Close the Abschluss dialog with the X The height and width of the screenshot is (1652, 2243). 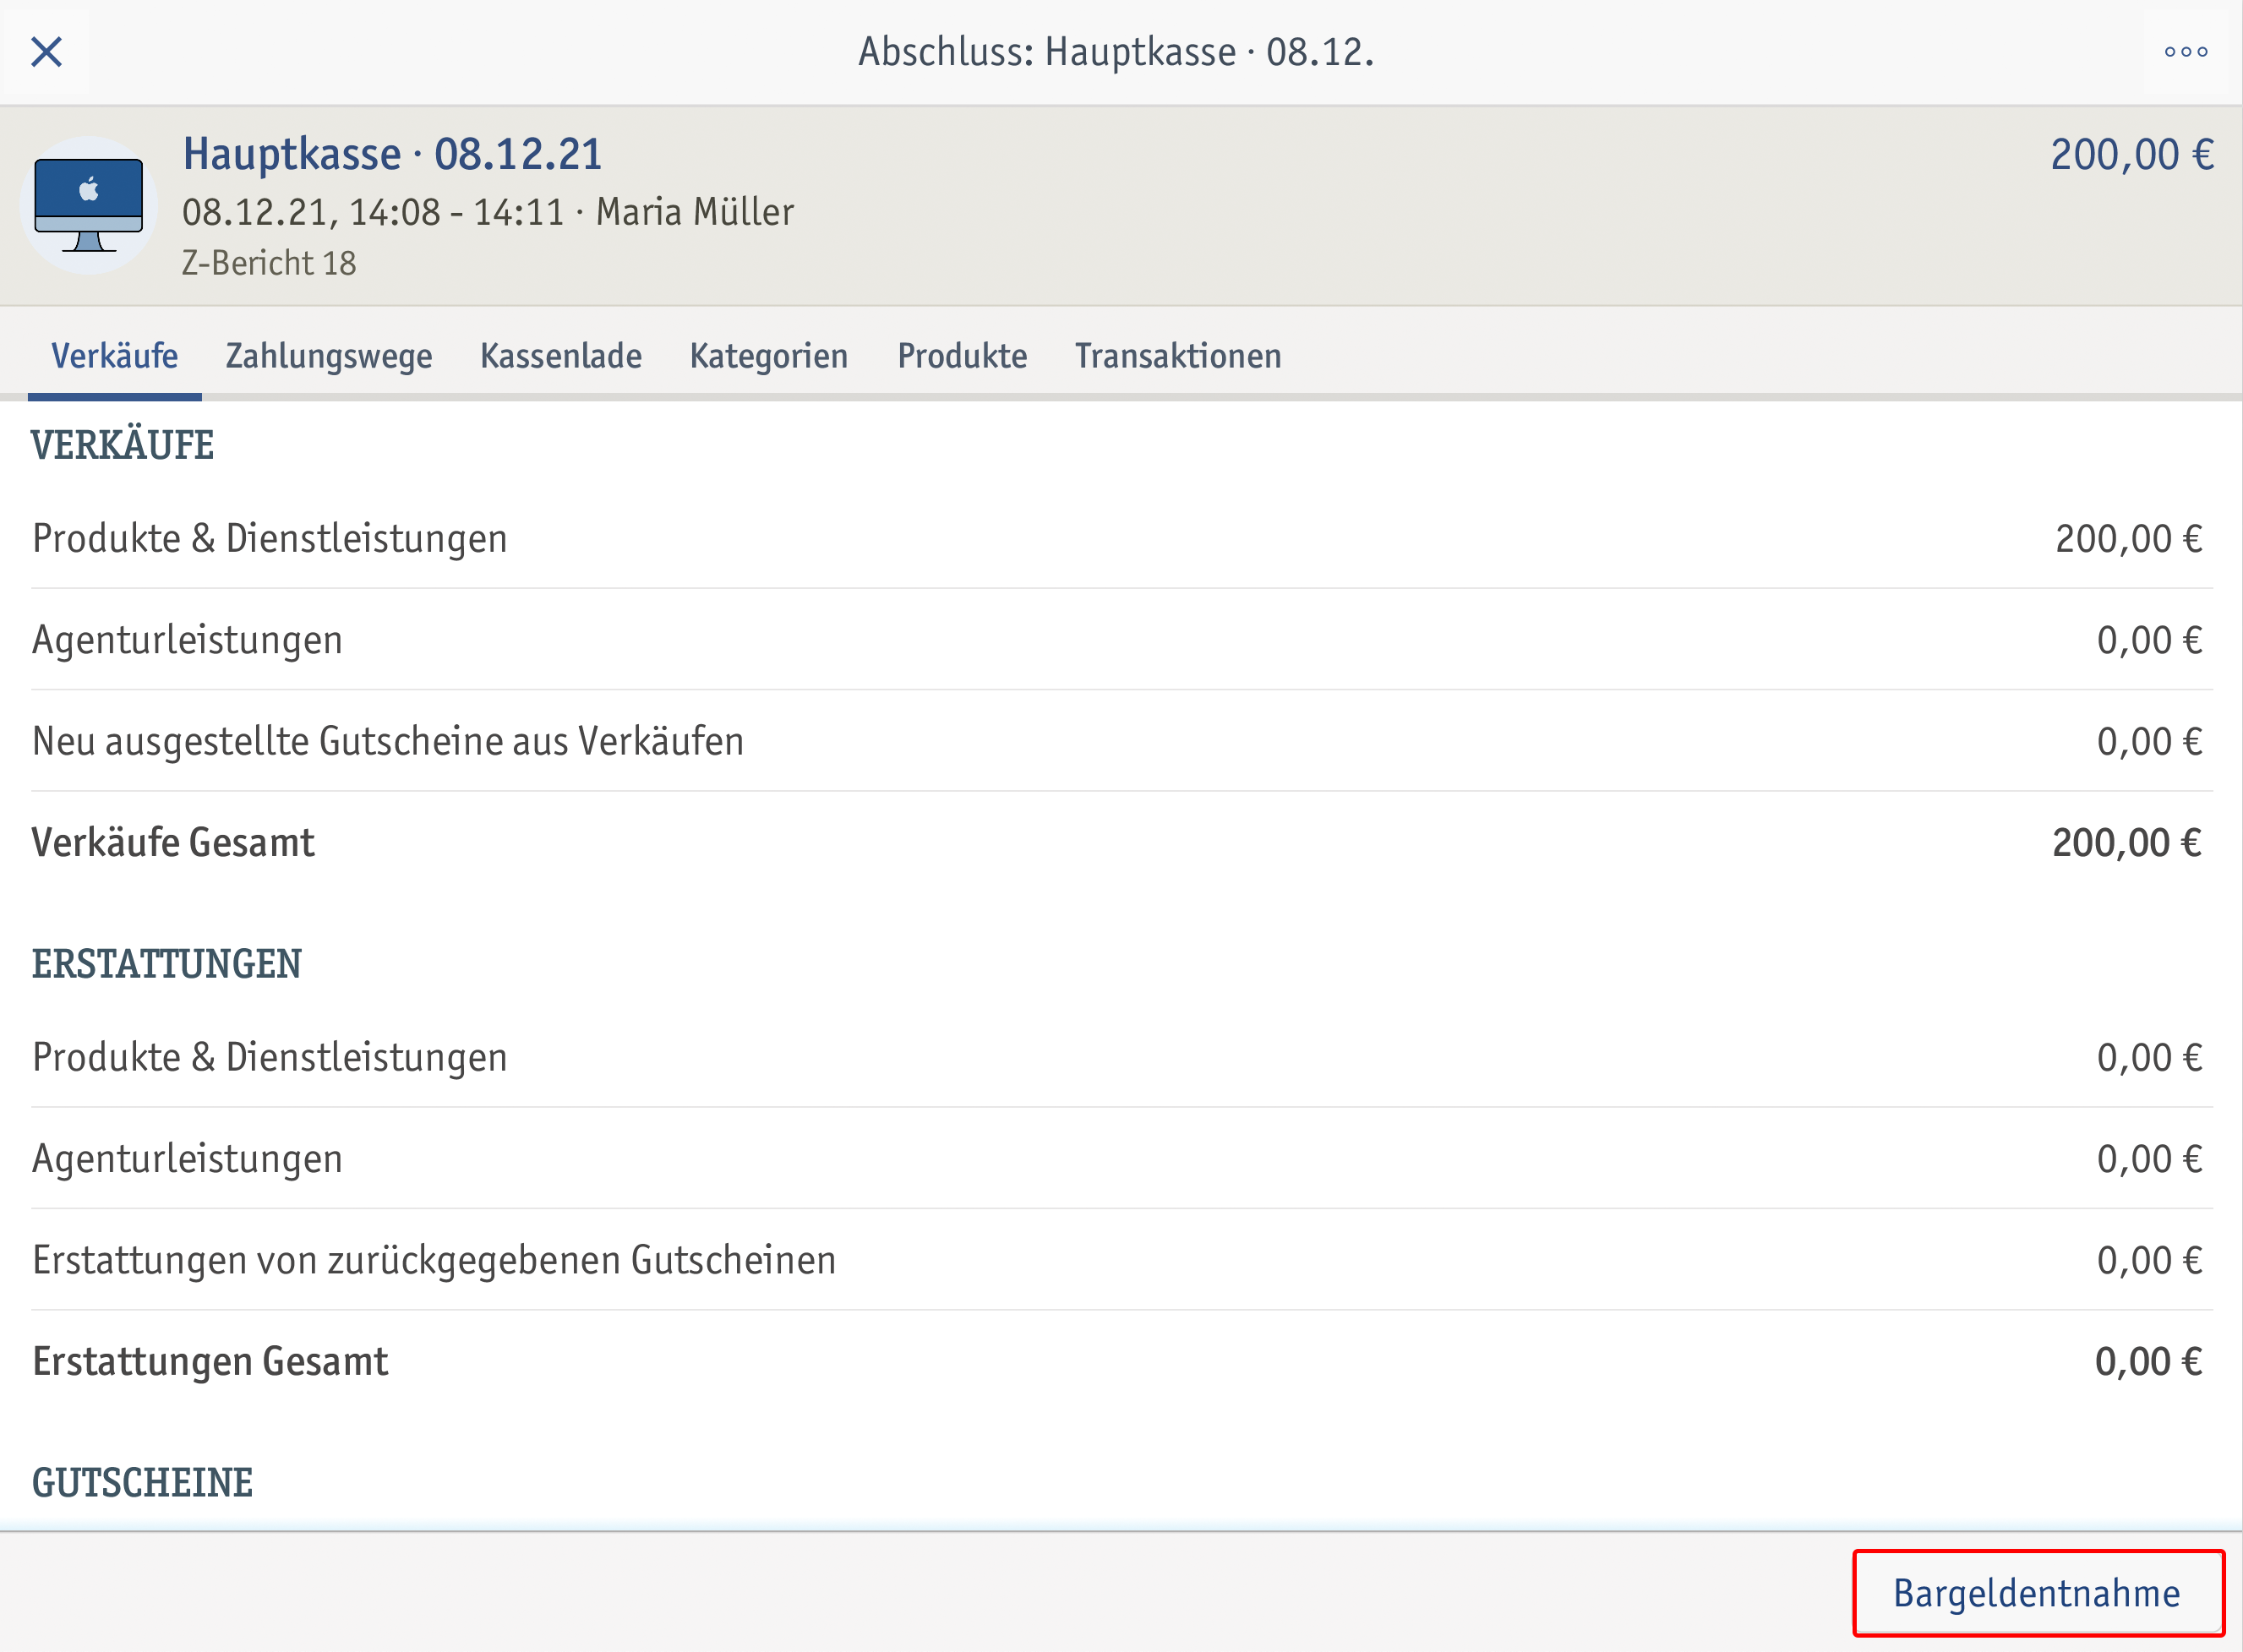pos(46,51)
